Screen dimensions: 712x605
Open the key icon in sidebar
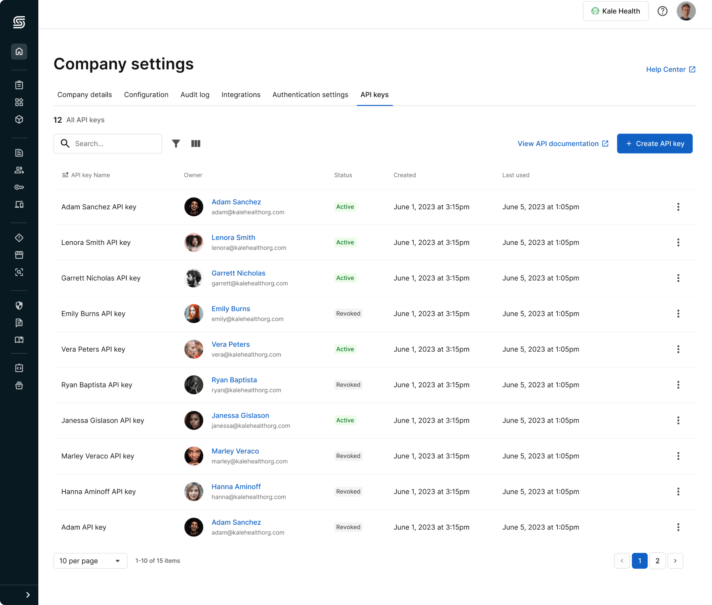(19, 187)
